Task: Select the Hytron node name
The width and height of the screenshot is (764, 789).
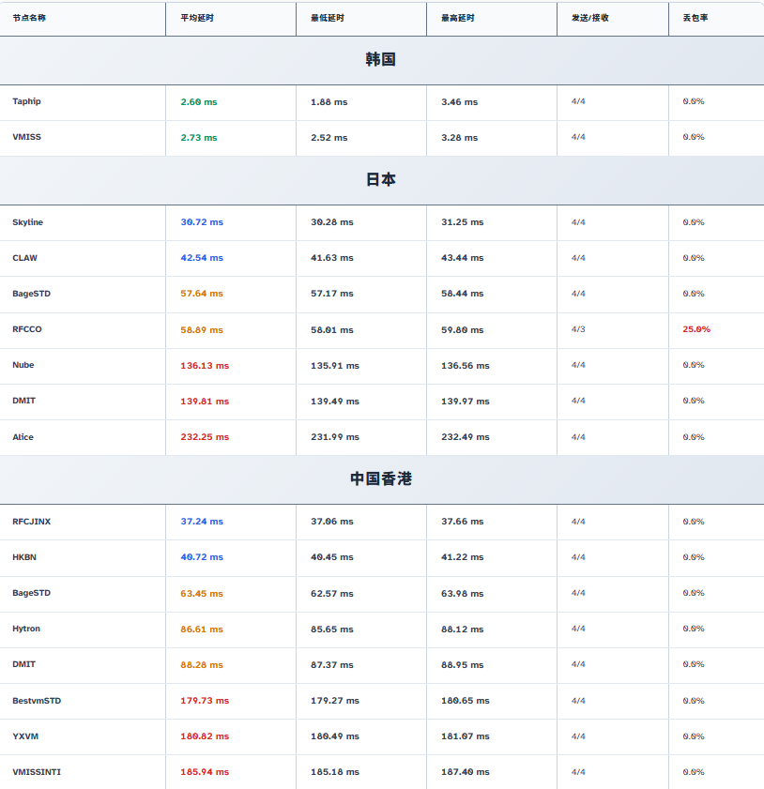Action: coord(26,629)
